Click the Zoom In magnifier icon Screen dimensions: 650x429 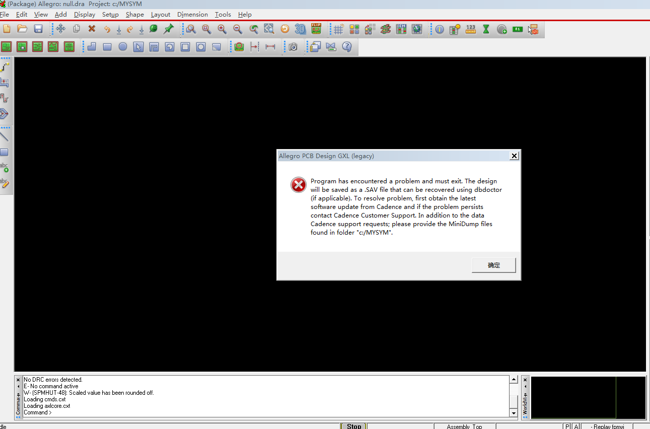coord(222,29)
